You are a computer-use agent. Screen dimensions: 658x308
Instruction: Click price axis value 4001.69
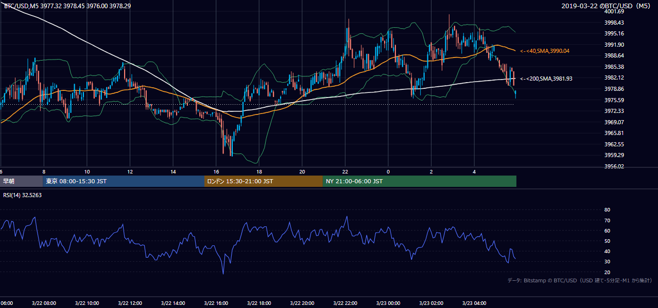point(614,11)
